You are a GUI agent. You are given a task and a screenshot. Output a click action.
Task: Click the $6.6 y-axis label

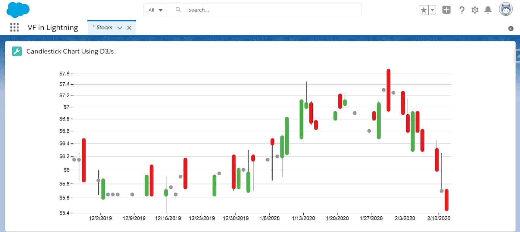click(x=65, y=131)
